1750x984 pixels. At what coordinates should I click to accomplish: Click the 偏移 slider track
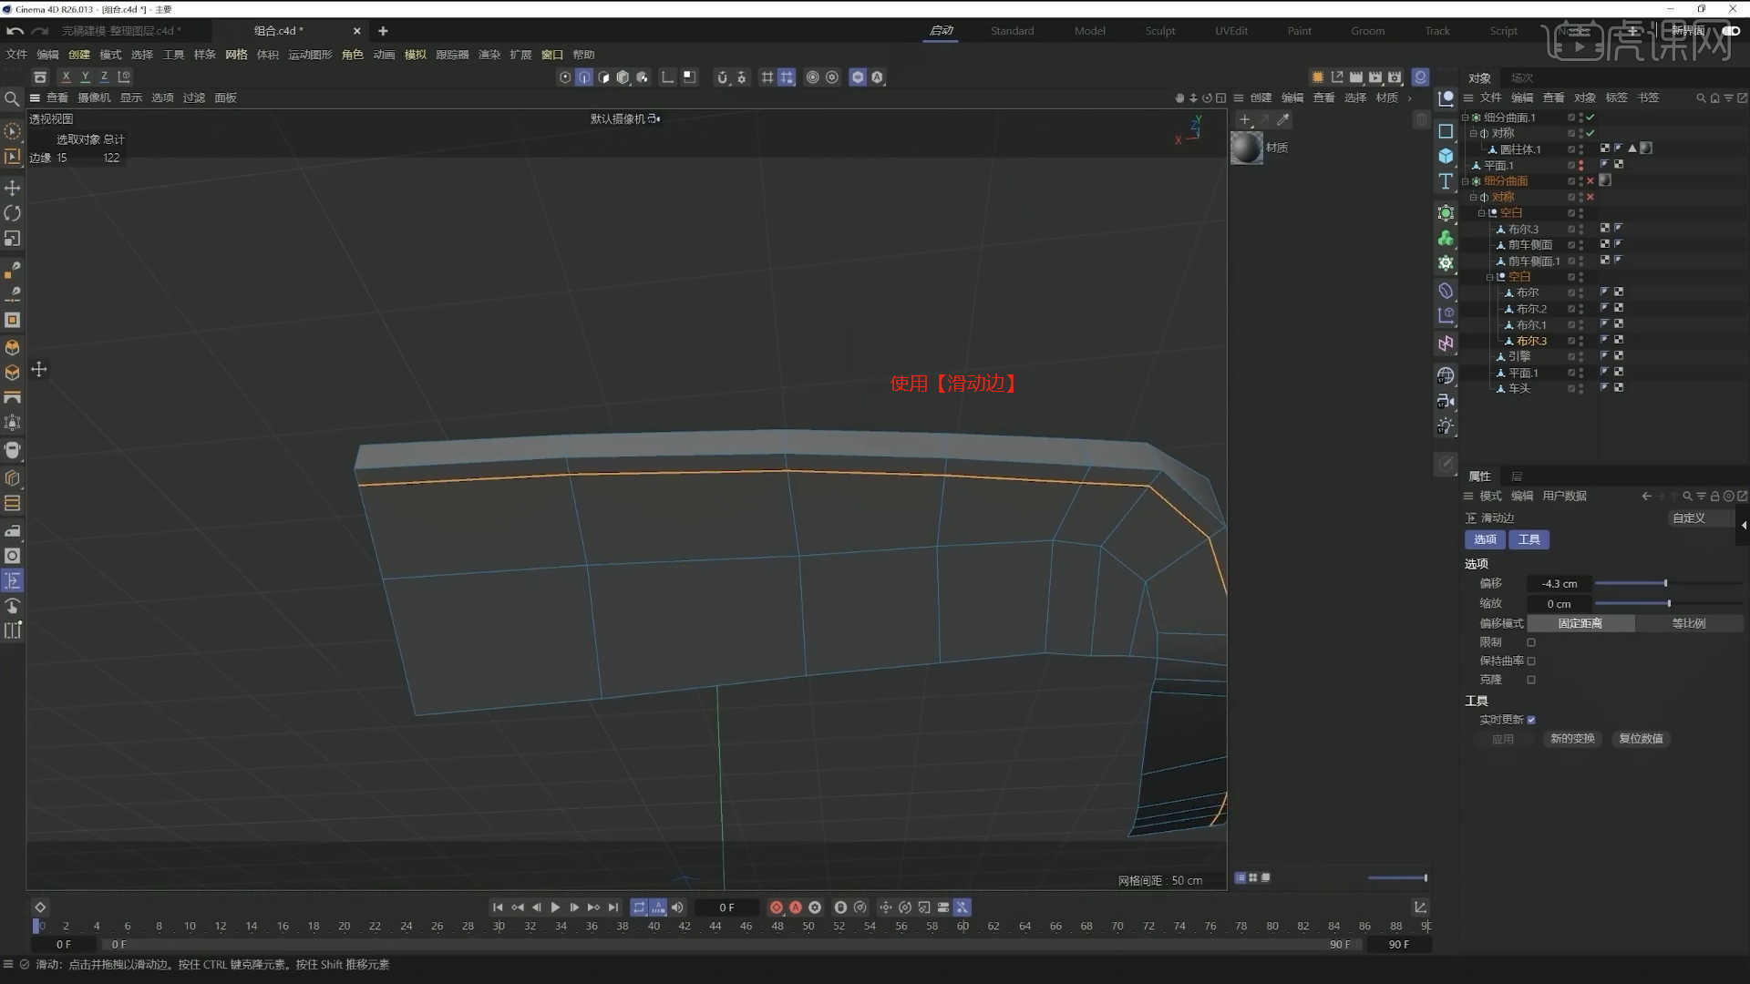1668,583
